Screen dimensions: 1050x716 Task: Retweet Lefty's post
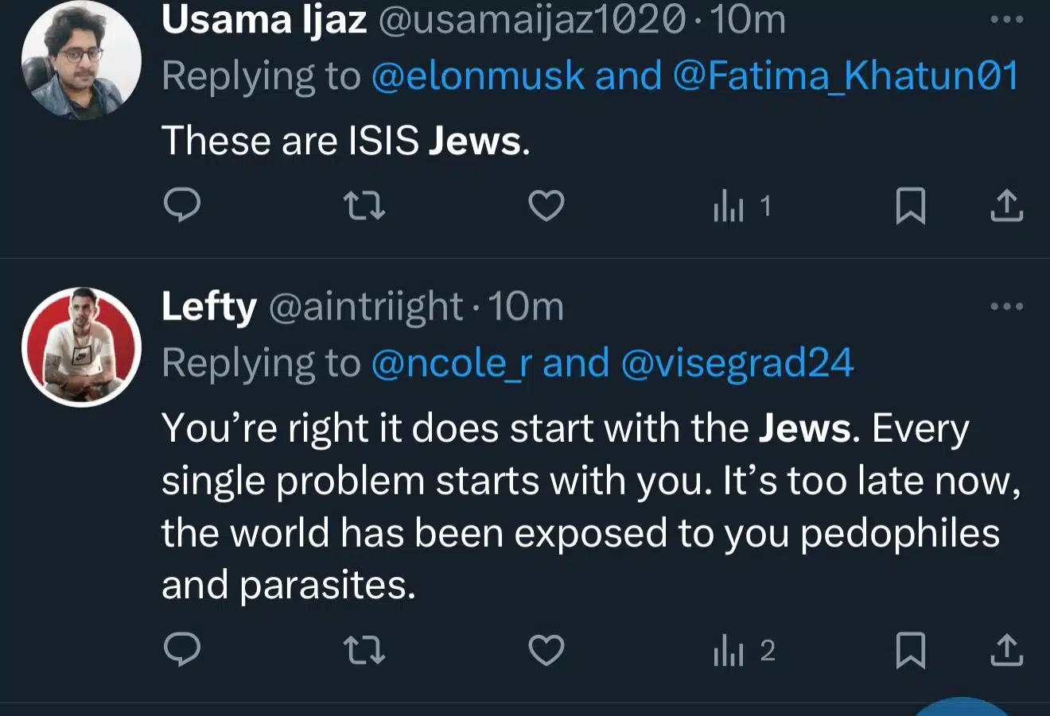(364, 651)
